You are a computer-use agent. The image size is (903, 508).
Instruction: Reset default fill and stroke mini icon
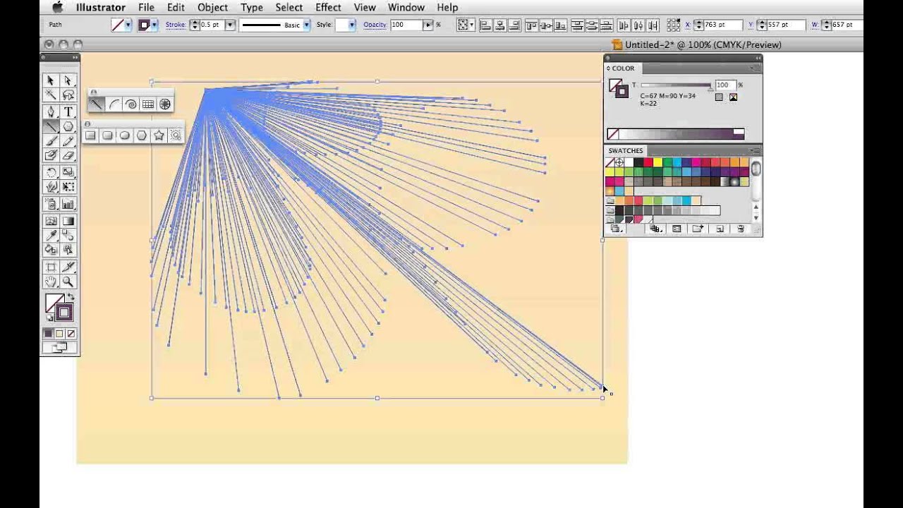[x=49, y=319]
